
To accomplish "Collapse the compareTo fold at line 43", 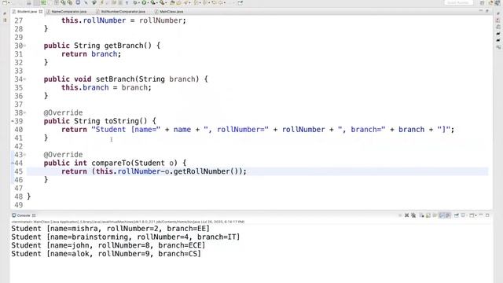I will coord(24,155).
